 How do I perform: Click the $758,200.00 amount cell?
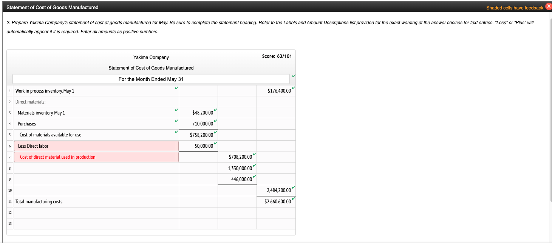coord(198,135)
